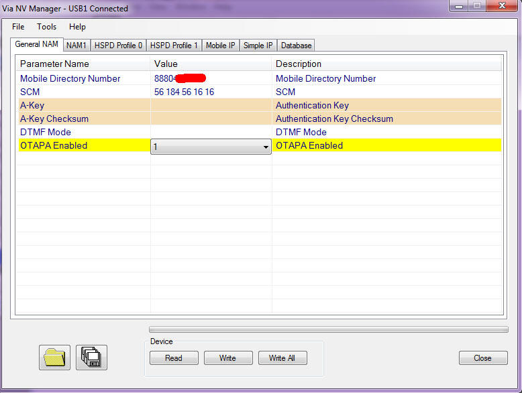Open the Tools menu

click(46, 27)
